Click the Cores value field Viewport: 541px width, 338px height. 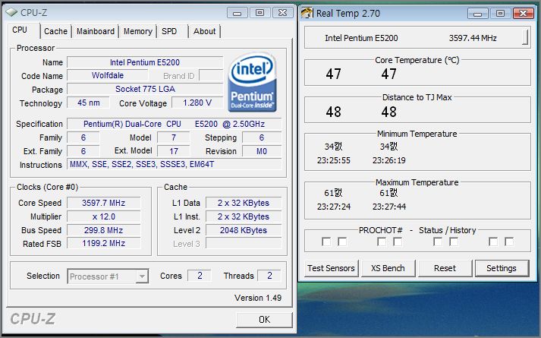[x=199, y=276]
